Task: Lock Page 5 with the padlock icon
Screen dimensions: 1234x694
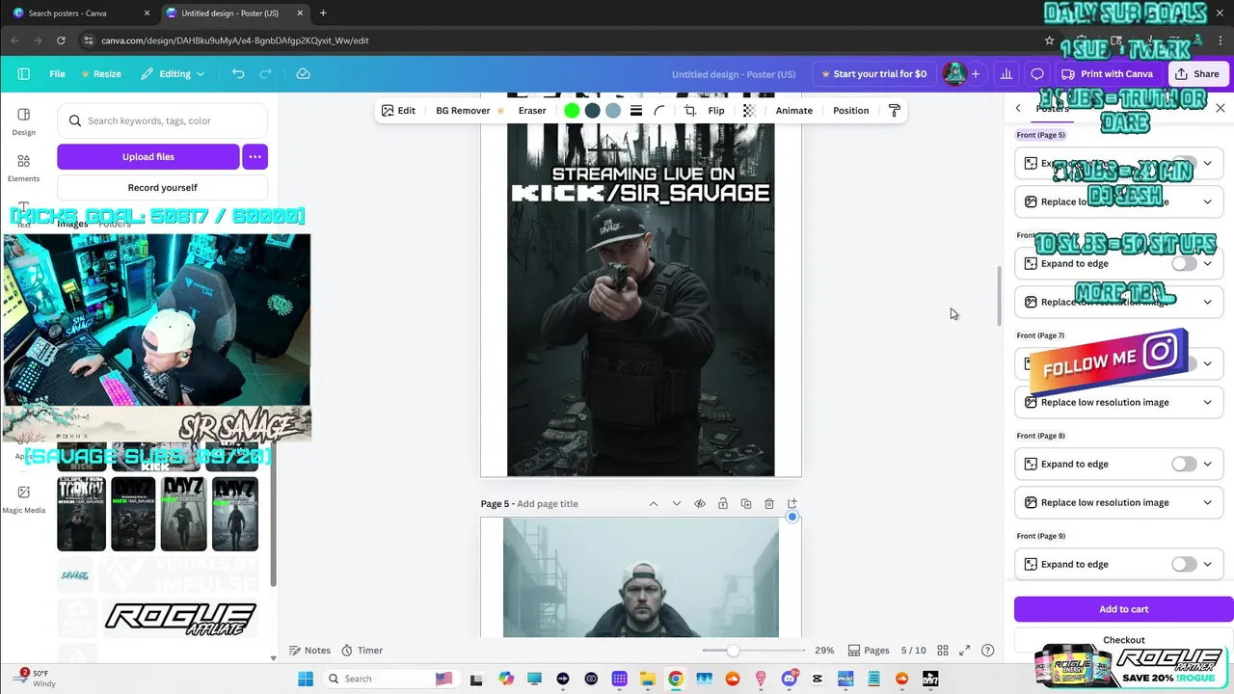Action: coord(723,504)
